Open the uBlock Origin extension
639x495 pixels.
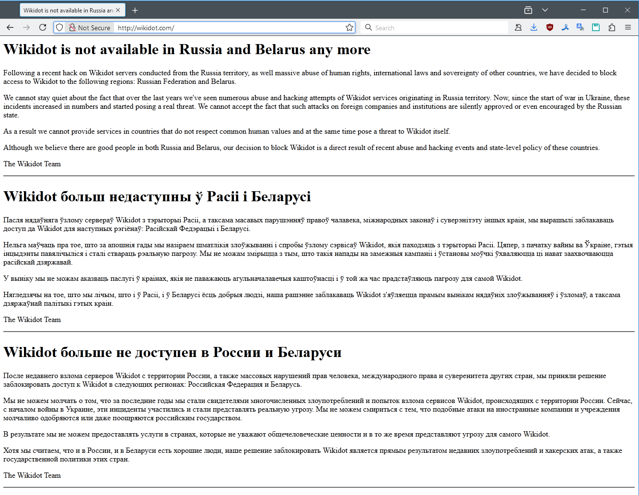pos(550,28)
